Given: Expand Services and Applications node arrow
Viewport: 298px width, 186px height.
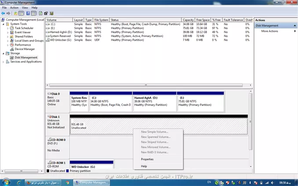Looking at the screenshot, I should 3,62.
